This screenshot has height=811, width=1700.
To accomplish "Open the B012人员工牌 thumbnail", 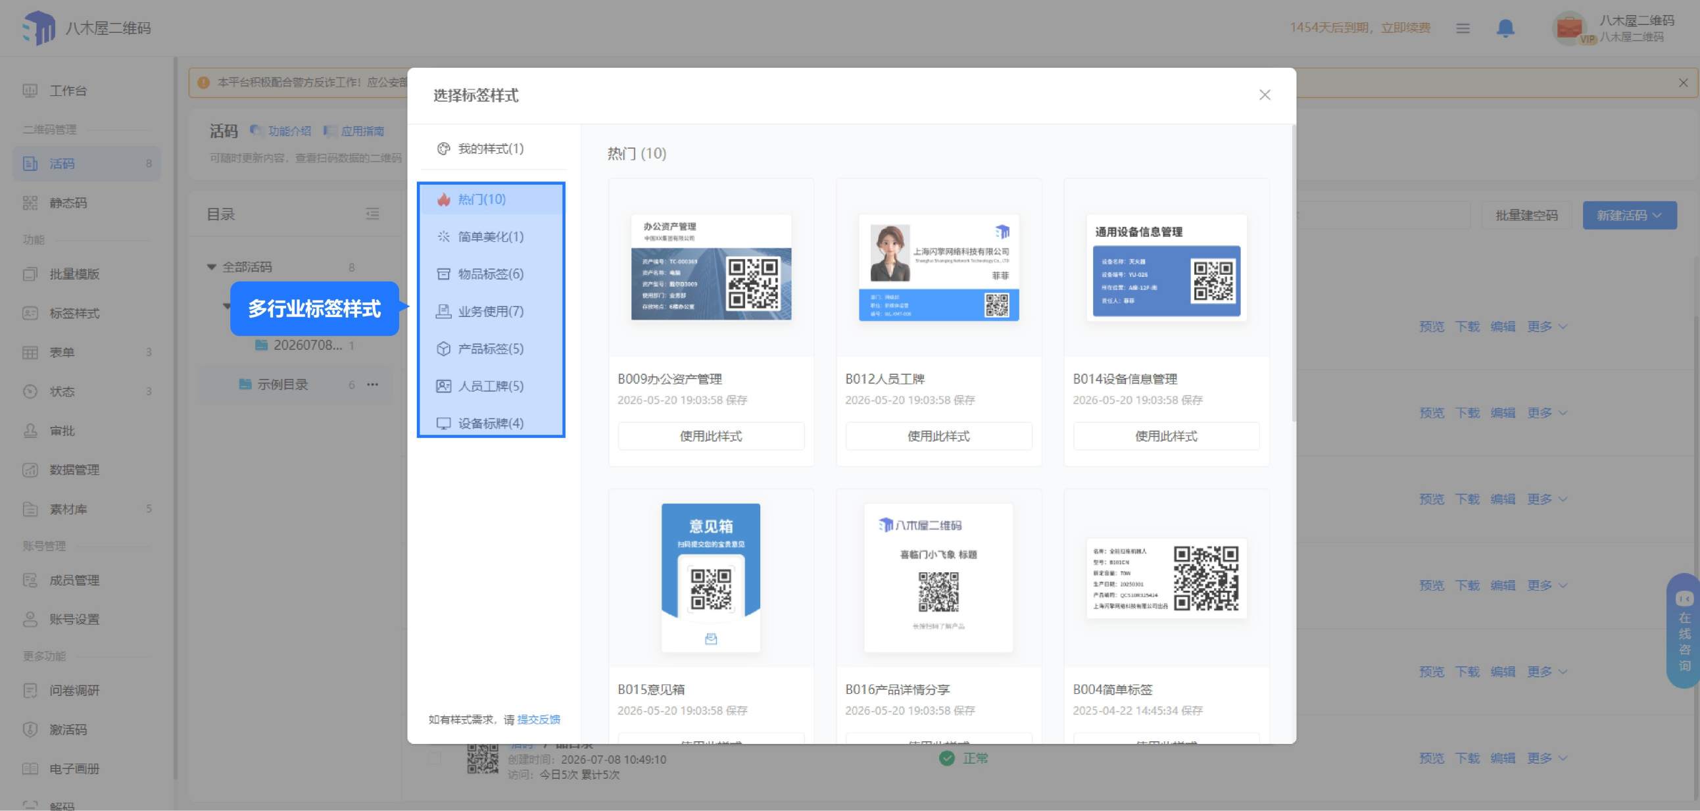I will pyautogui.click(x=938, y=267).
